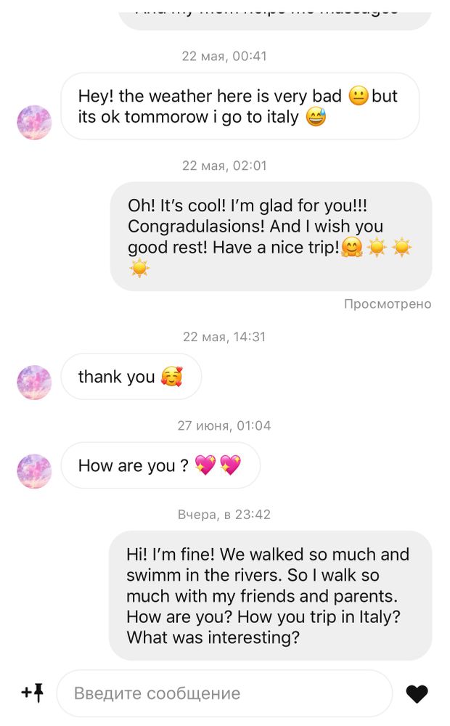This screenshot has width=450, height=726.
Task: Tap the 'thank you' message bubble
Action: click(131, 377)
